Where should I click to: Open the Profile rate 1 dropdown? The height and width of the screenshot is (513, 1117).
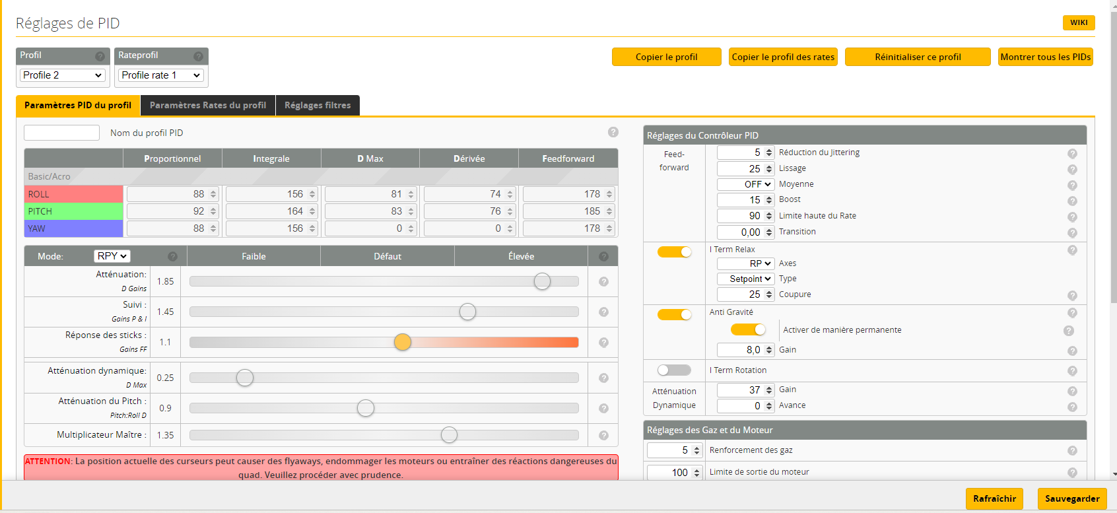pos(161,75)
